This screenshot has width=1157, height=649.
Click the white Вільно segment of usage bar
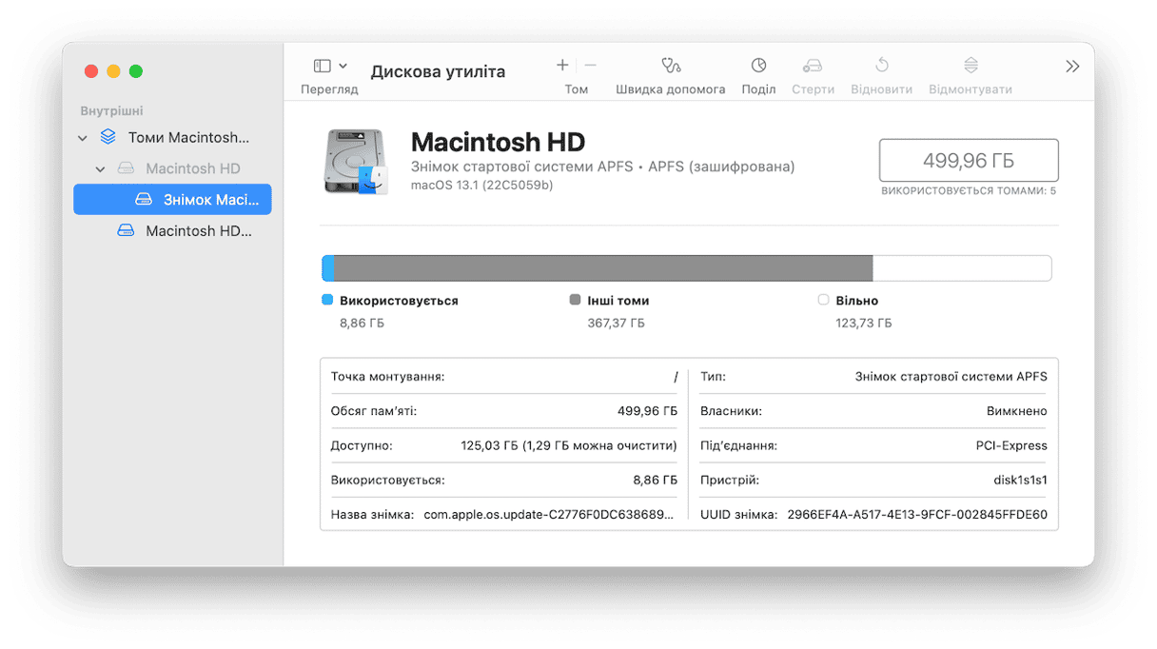pyautogui.click(x=962, y=267)
